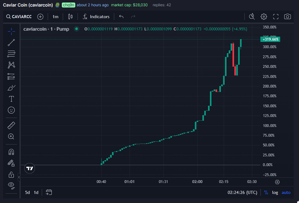Image resolution: width=299 pixels, height=203 pixels.
Task: Hide all drawings with eye icon
Action: coord(11,185)
